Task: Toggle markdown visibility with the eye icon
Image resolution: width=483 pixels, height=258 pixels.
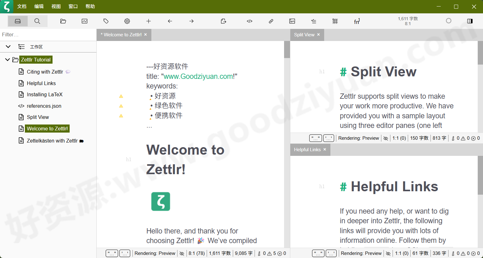Action: [x=182, y=253]
